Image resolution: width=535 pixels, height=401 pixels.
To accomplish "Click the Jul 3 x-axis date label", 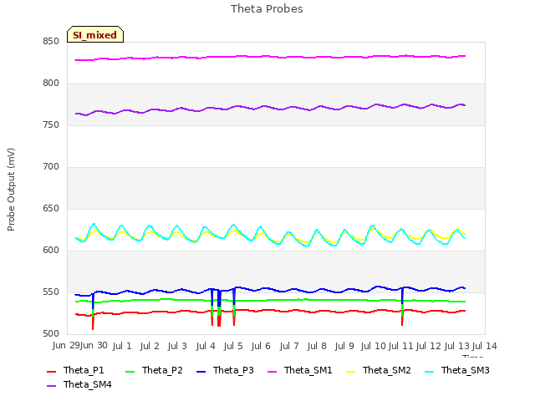I will click(177, 346).
